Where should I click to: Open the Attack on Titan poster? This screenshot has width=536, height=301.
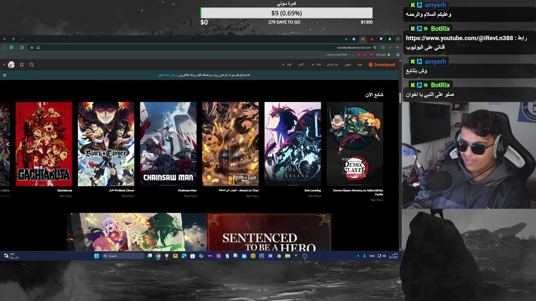(230, 144)
